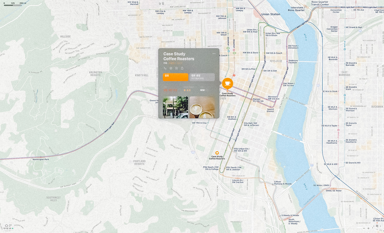View the 4.0 star rating on the card

click(187, 90)
